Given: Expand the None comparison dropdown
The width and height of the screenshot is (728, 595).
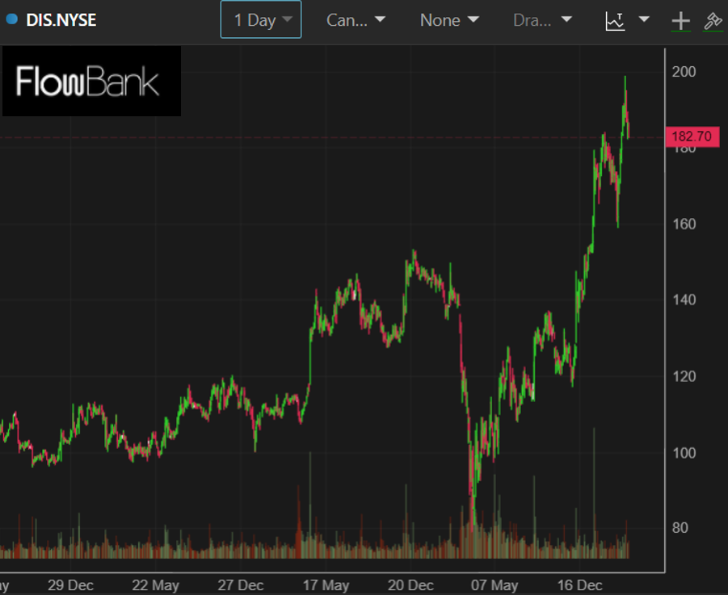Looking at the screenshot, I should point(449,20).
